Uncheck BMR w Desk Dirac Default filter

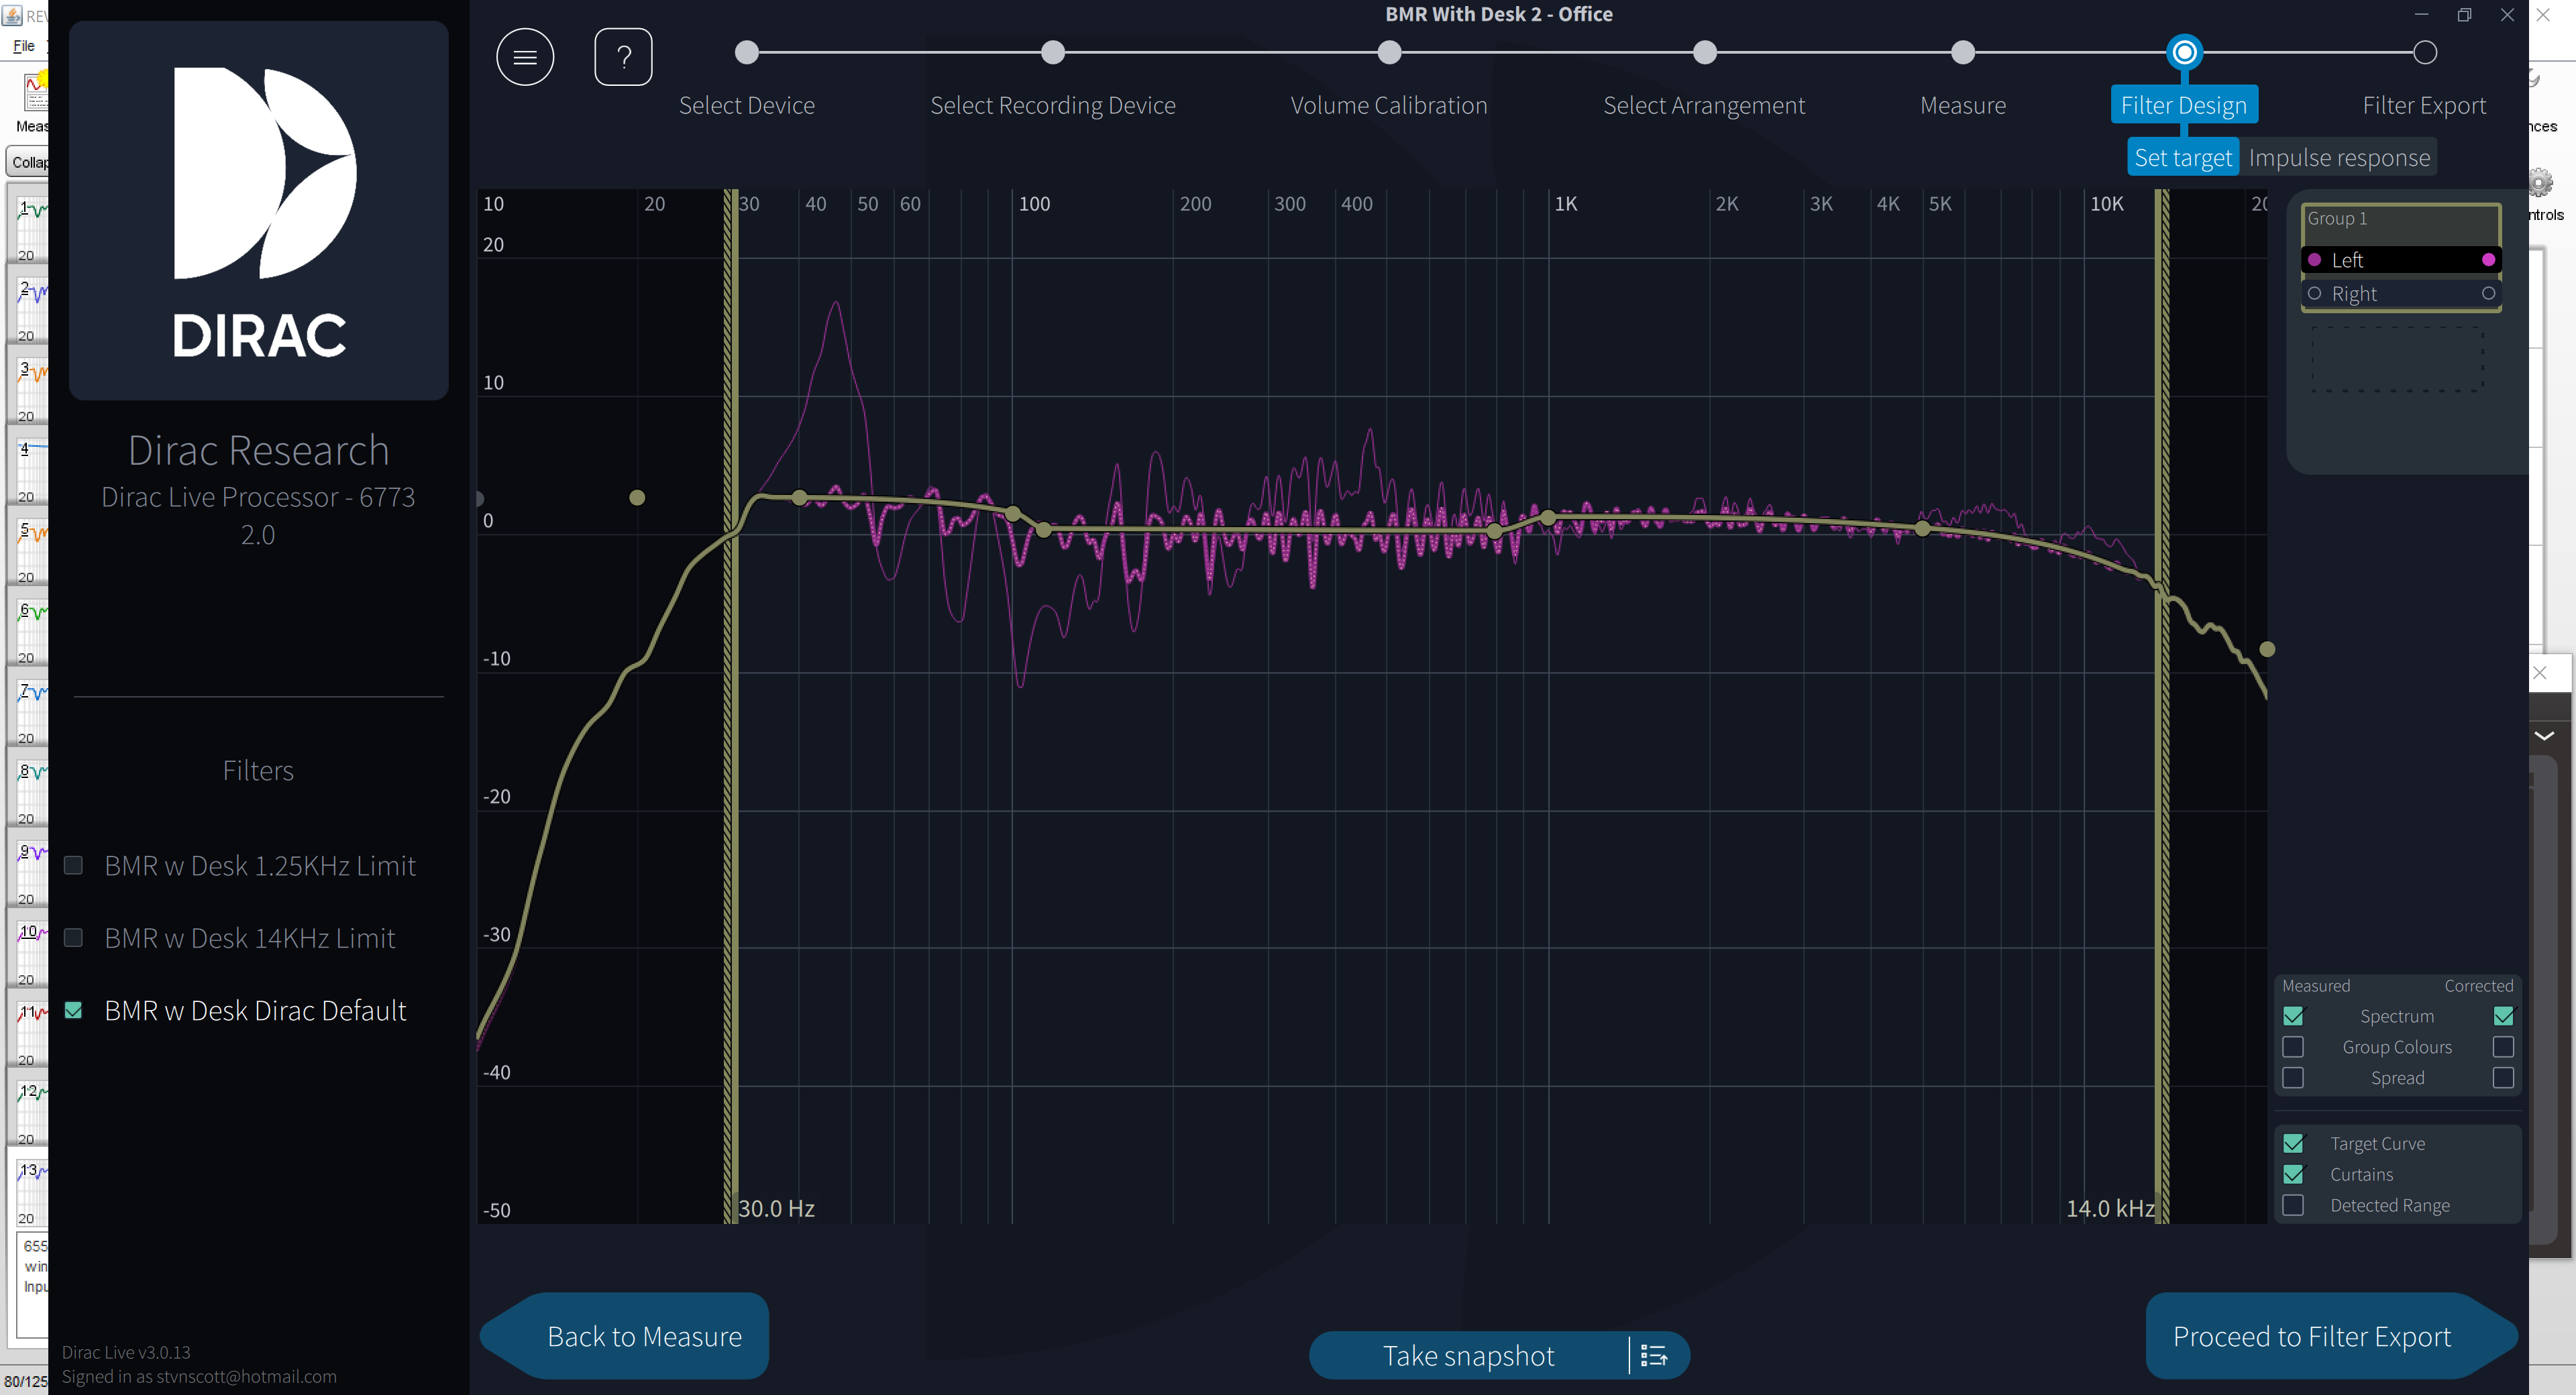coord(73,1010)
